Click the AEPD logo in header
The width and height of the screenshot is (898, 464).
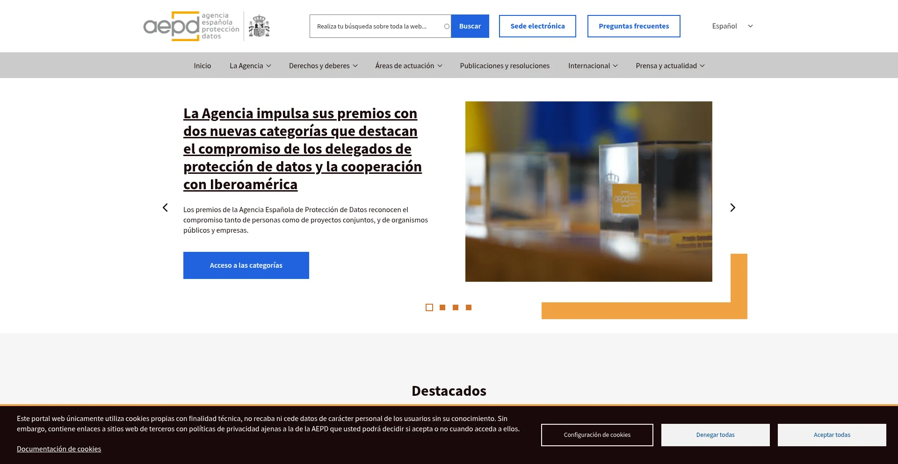(x=191, y=26)
